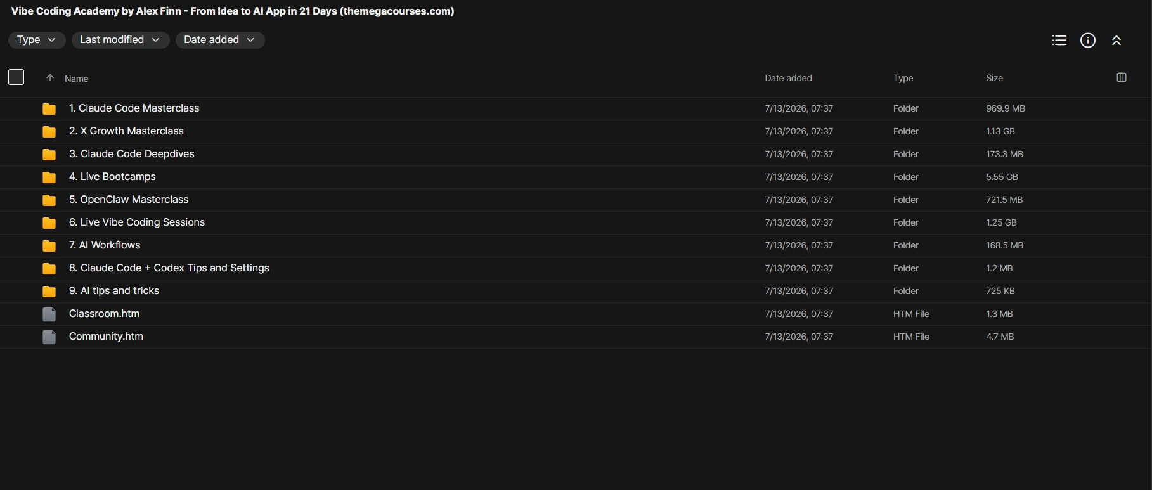1152x490 pixels.
Task: Click the folder icon for OpenClaw Masterclass
Action: [x=49, y=200]
